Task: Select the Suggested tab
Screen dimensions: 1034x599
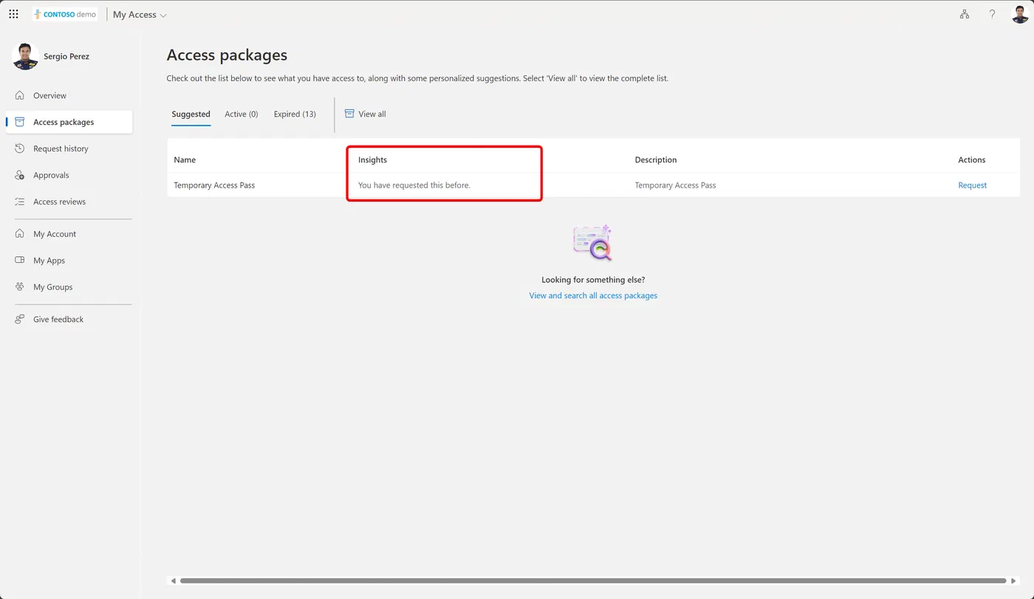Action: tap(191, 114)
